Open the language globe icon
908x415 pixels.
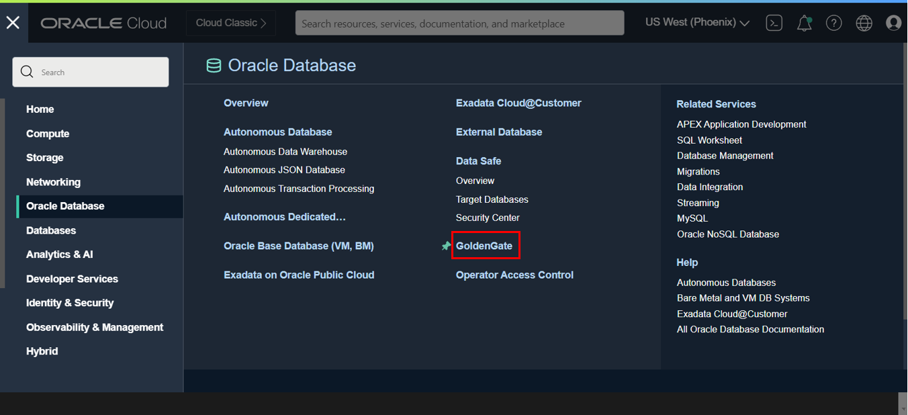(x=864, y=22)
